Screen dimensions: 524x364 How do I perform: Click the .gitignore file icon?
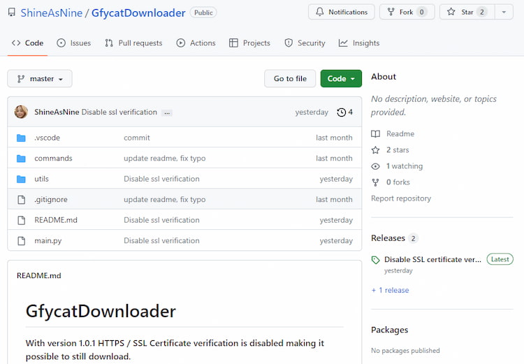pyautogui.click(x=21, y=200)
